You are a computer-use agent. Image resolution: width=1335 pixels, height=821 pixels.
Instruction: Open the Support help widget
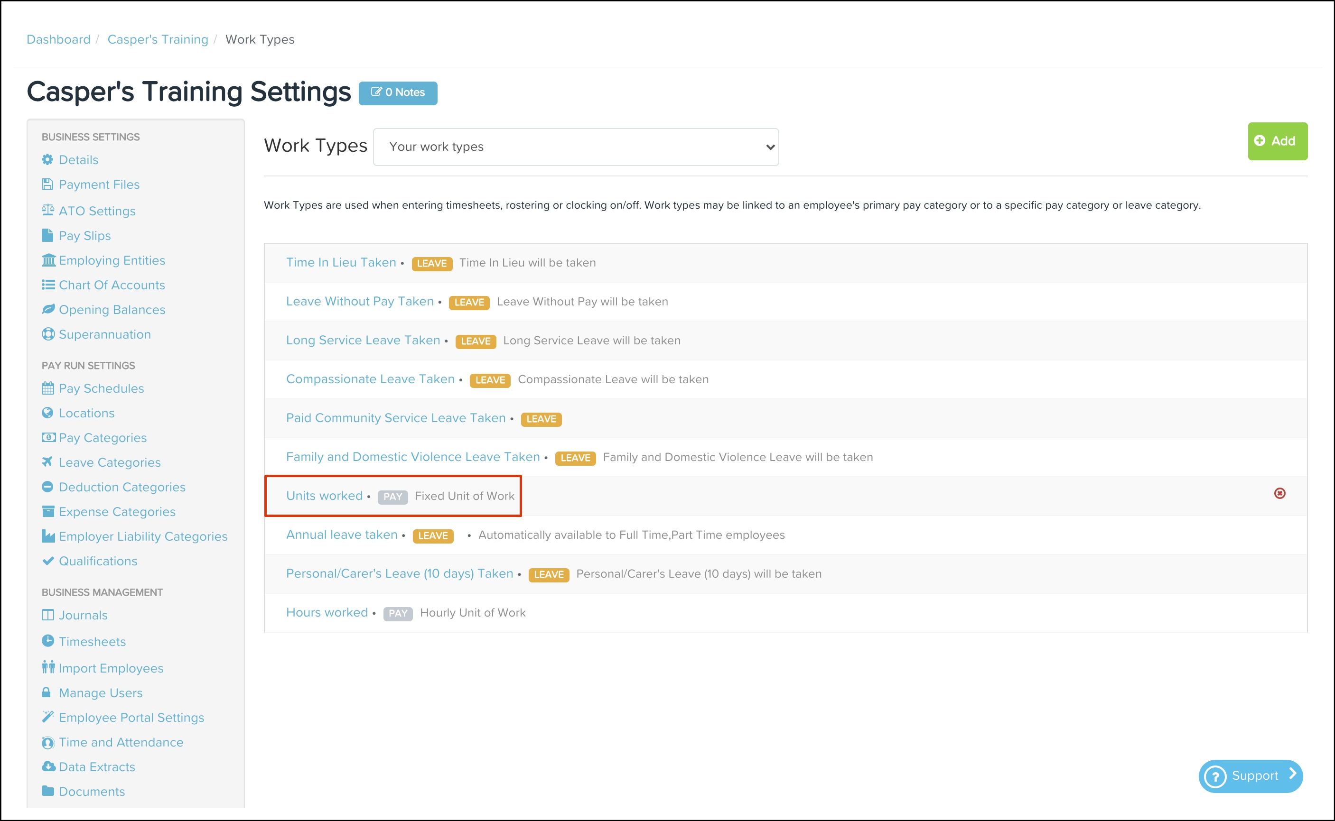[x=1251, y=776]
